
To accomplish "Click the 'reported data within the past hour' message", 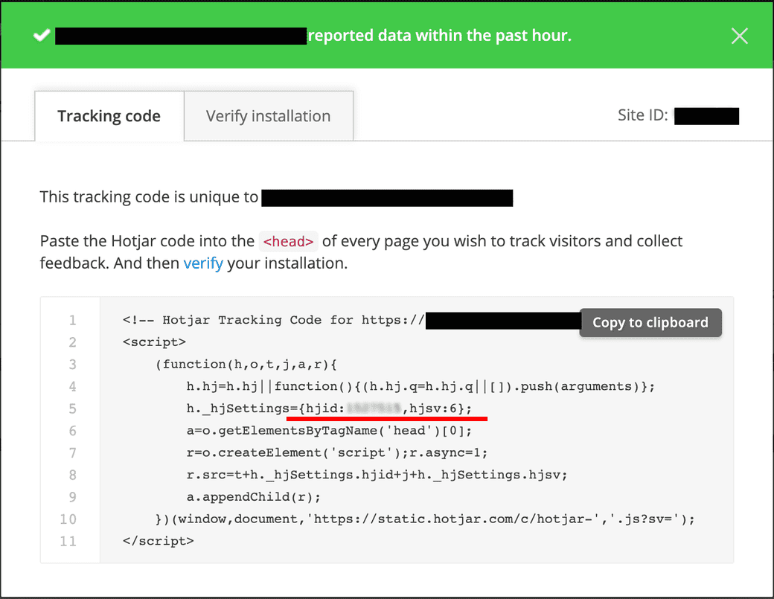I will click(x=439, y=36).
